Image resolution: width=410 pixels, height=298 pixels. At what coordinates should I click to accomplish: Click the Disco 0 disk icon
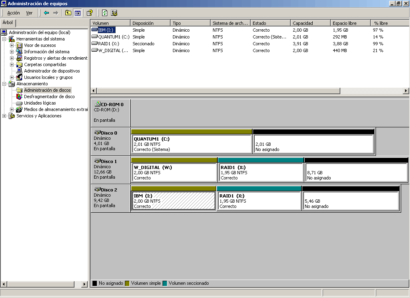[x=98, y=133]
